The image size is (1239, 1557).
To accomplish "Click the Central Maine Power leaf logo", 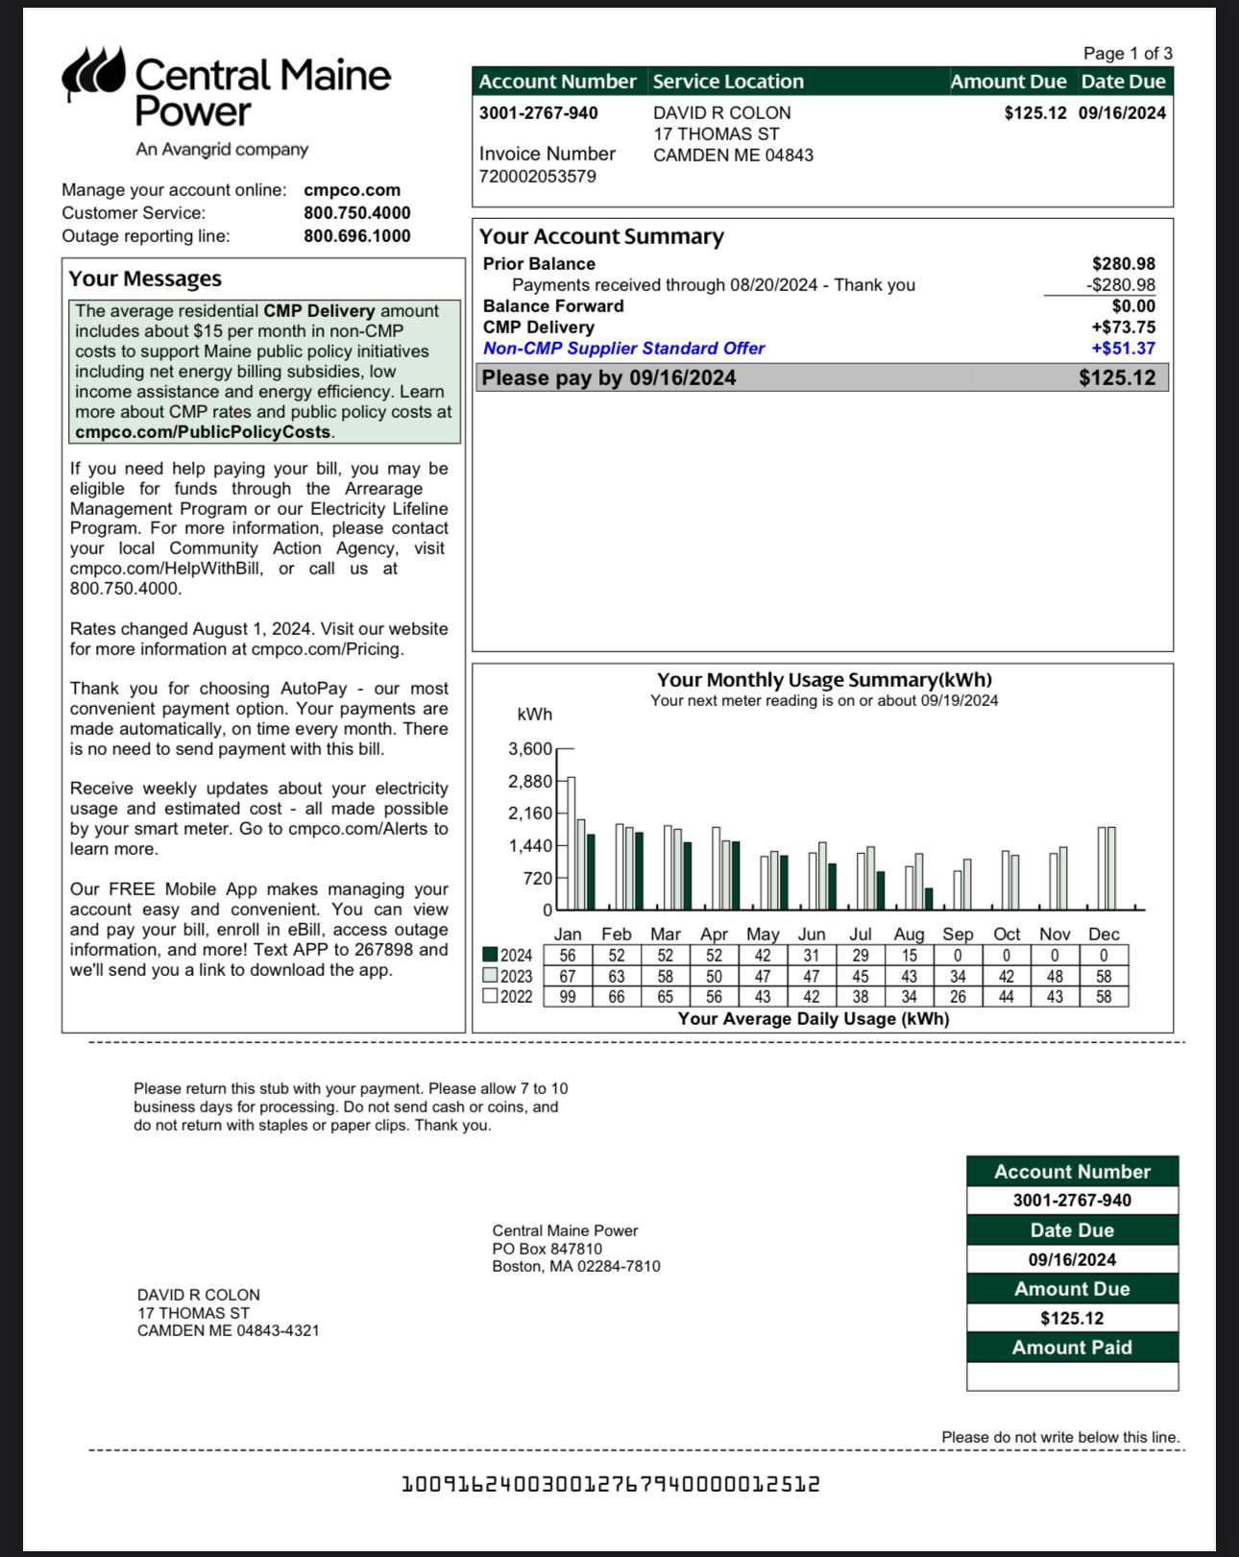I will (x=94, y=73).
